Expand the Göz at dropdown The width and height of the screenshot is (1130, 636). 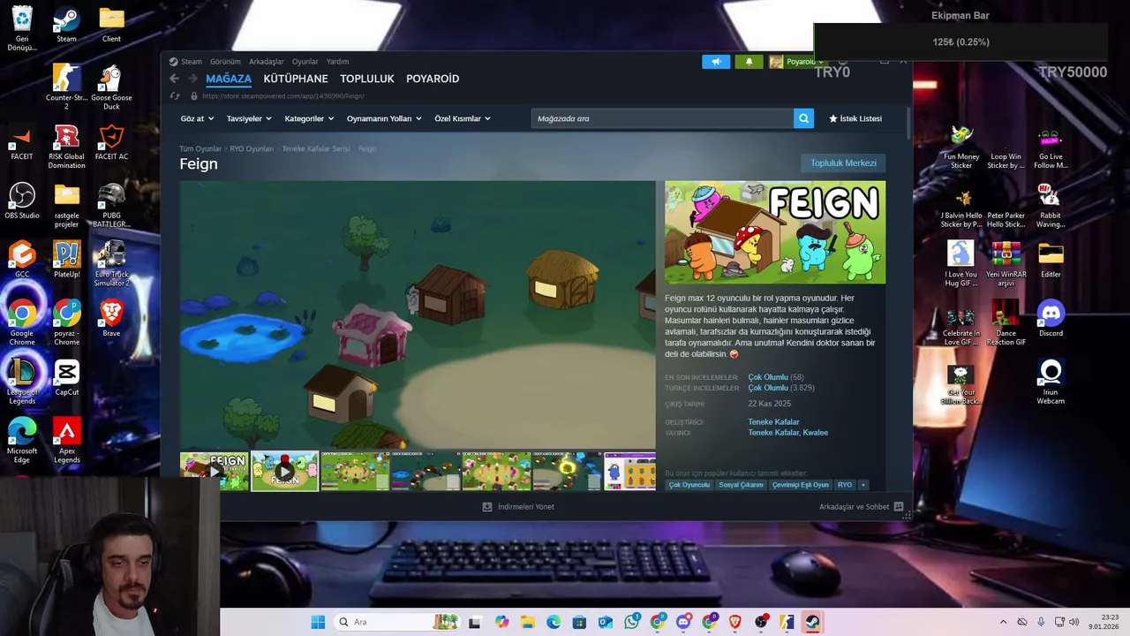click(196, 118)
